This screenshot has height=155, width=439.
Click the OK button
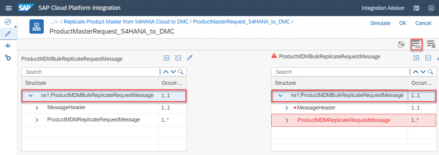click(x=403, y=23)
